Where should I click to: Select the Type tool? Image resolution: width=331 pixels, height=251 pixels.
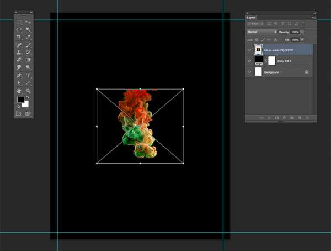coord(29,75)
